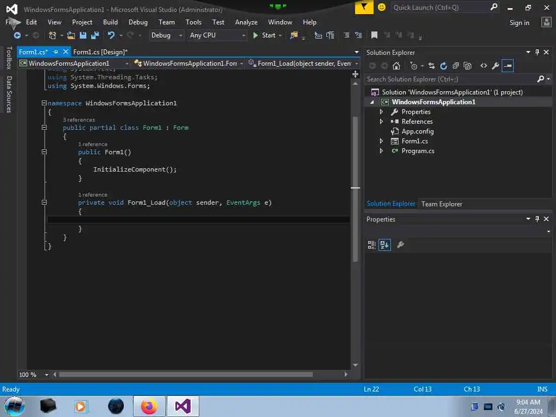Pin the Solution Explorer panel
The image size is (556, 417).
pyautogui.click(x=537, y=52)
